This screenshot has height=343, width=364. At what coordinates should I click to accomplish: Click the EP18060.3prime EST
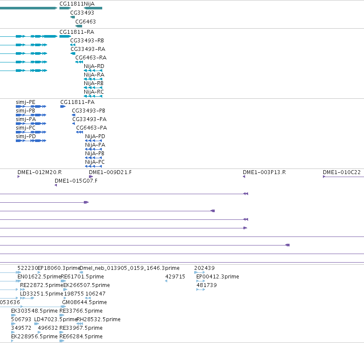click(59, 268)
